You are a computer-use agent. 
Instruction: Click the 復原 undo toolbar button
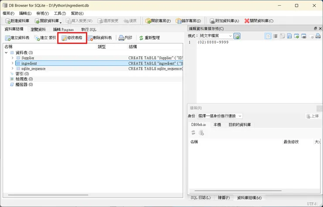[130, 21]
